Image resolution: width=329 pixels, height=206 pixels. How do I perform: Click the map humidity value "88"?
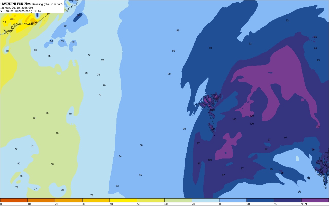51,41
